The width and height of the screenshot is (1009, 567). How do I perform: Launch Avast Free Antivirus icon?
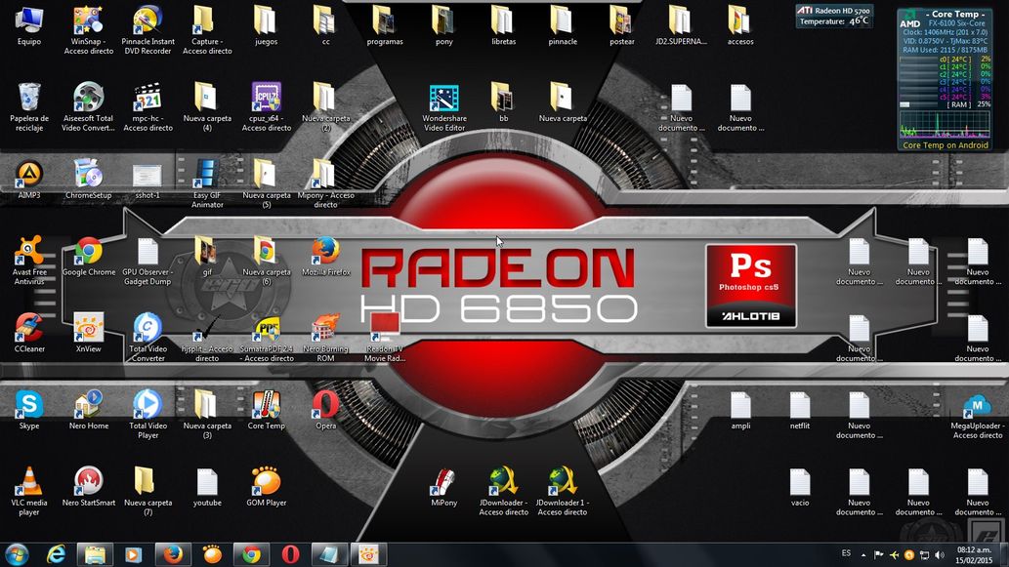click(x=29, y=251)
